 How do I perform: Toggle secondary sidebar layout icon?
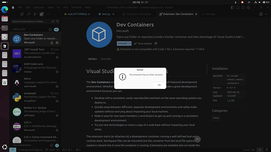pos(243,7)
